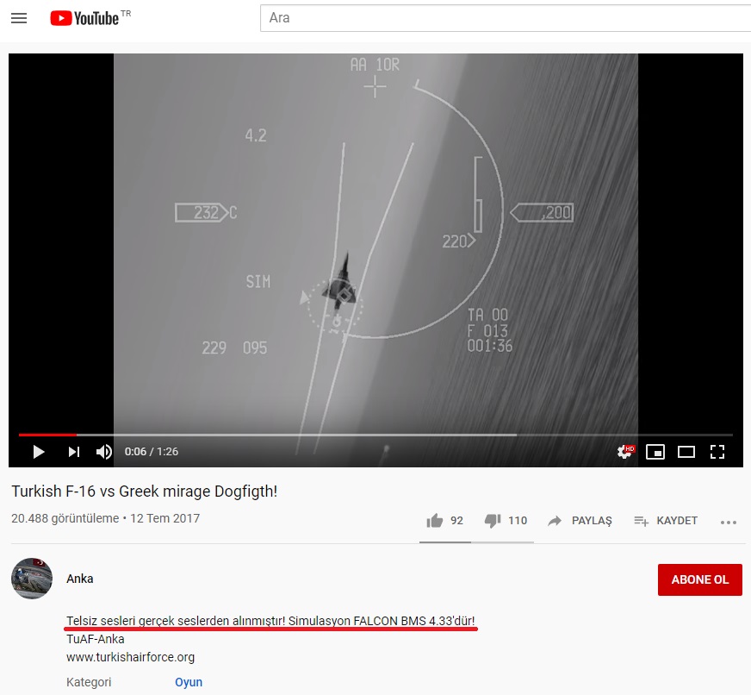This screenshot has height=695, width=751.
Task: Switch to theater mode
Action: tap(686, 452)
